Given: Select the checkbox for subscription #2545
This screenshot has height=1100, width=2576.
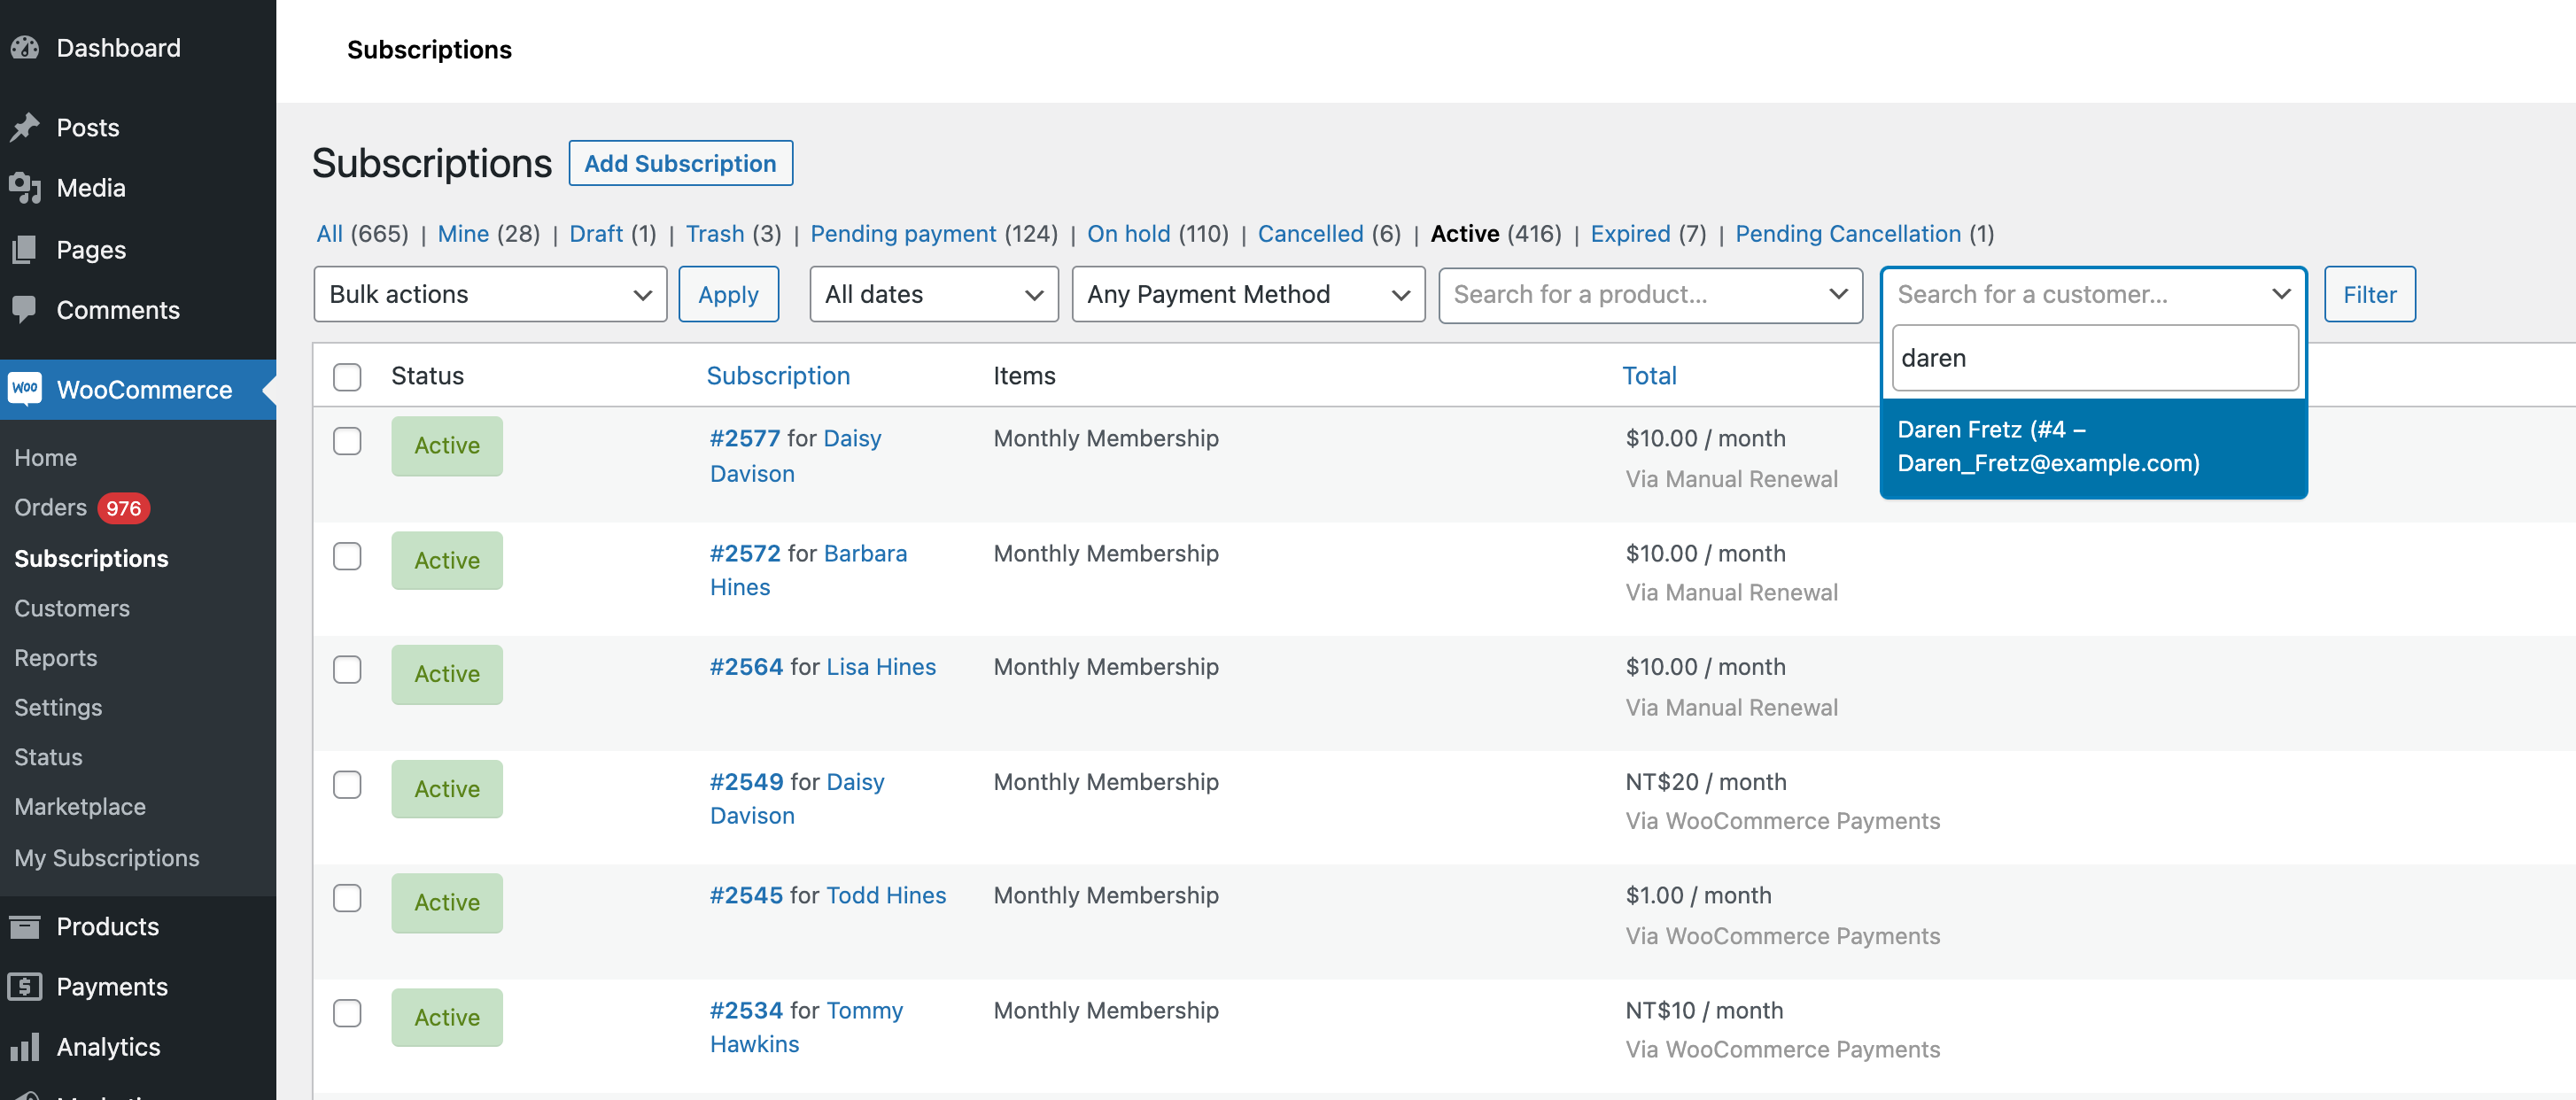Looking at the screenshot, I should coord(347,898).
